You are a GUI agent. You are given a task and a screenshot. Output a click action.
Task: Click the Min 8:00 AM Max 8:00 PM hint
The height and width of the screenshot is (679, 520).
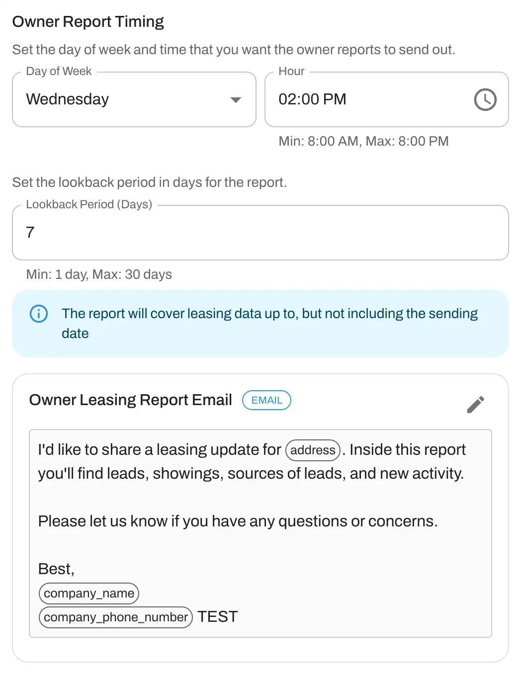(x=363, y=141)
